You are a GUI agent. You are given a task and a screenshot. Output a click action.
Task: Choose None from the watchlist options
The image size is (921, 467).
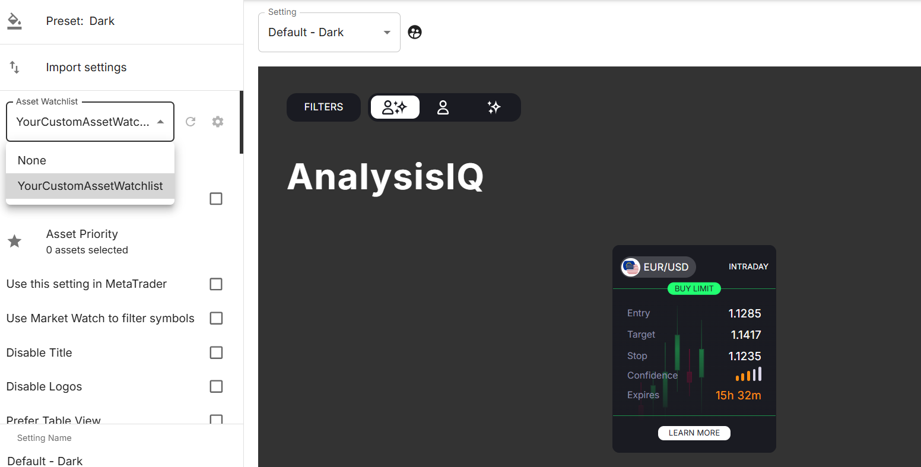(x=90, y=161)
